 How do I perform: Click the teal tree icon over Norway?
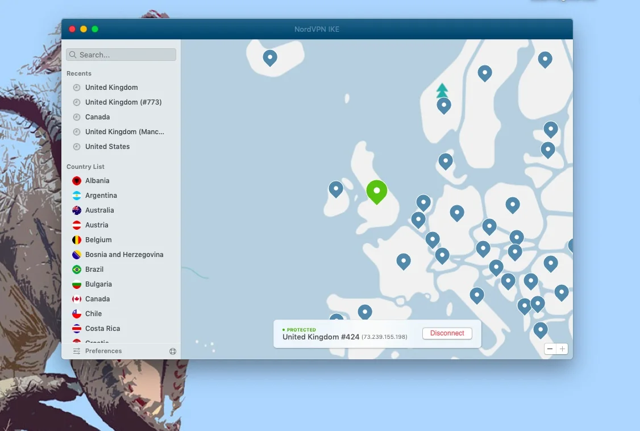[442, 90]
